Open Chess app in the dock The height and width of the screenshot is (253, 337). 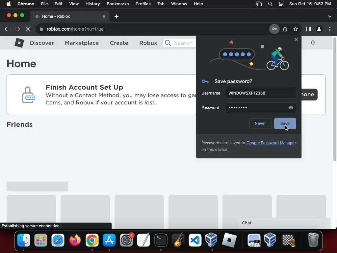pos(288,240)
